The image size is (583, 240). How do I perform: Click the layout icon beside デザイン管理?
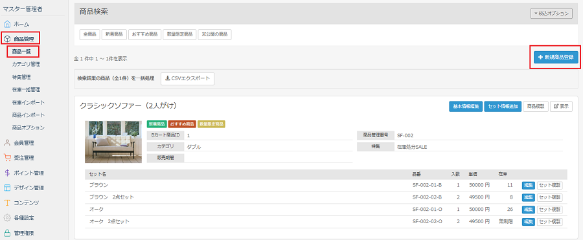click(7, 188)
